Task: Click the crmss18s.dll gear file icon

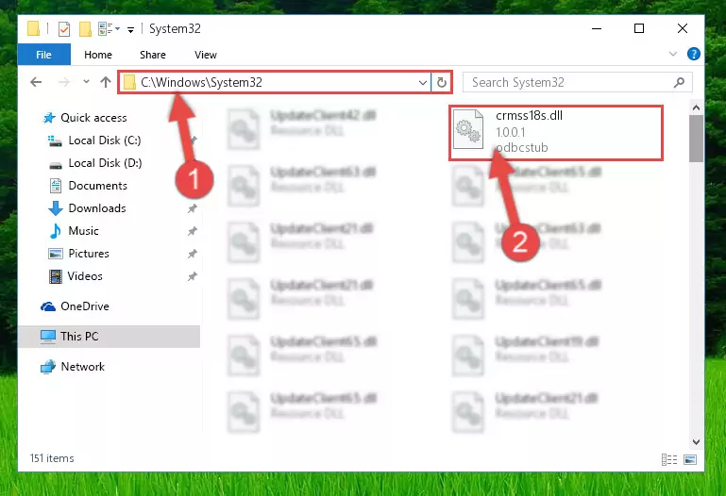Action: [x=467, y=129]
